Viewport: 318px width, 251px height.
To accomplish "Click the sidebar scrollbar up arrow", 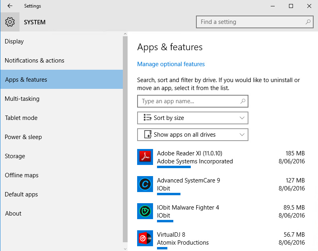I will point(125,34).
